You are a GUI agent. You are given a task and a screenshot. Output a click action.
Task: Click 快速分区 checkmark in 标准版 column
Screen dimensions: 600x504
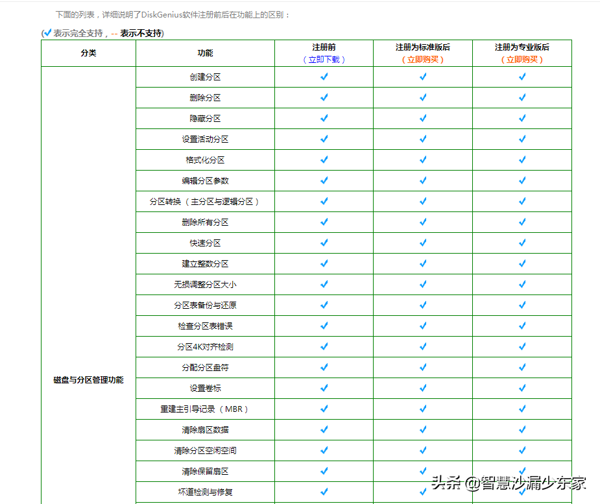tap(423, 243)
